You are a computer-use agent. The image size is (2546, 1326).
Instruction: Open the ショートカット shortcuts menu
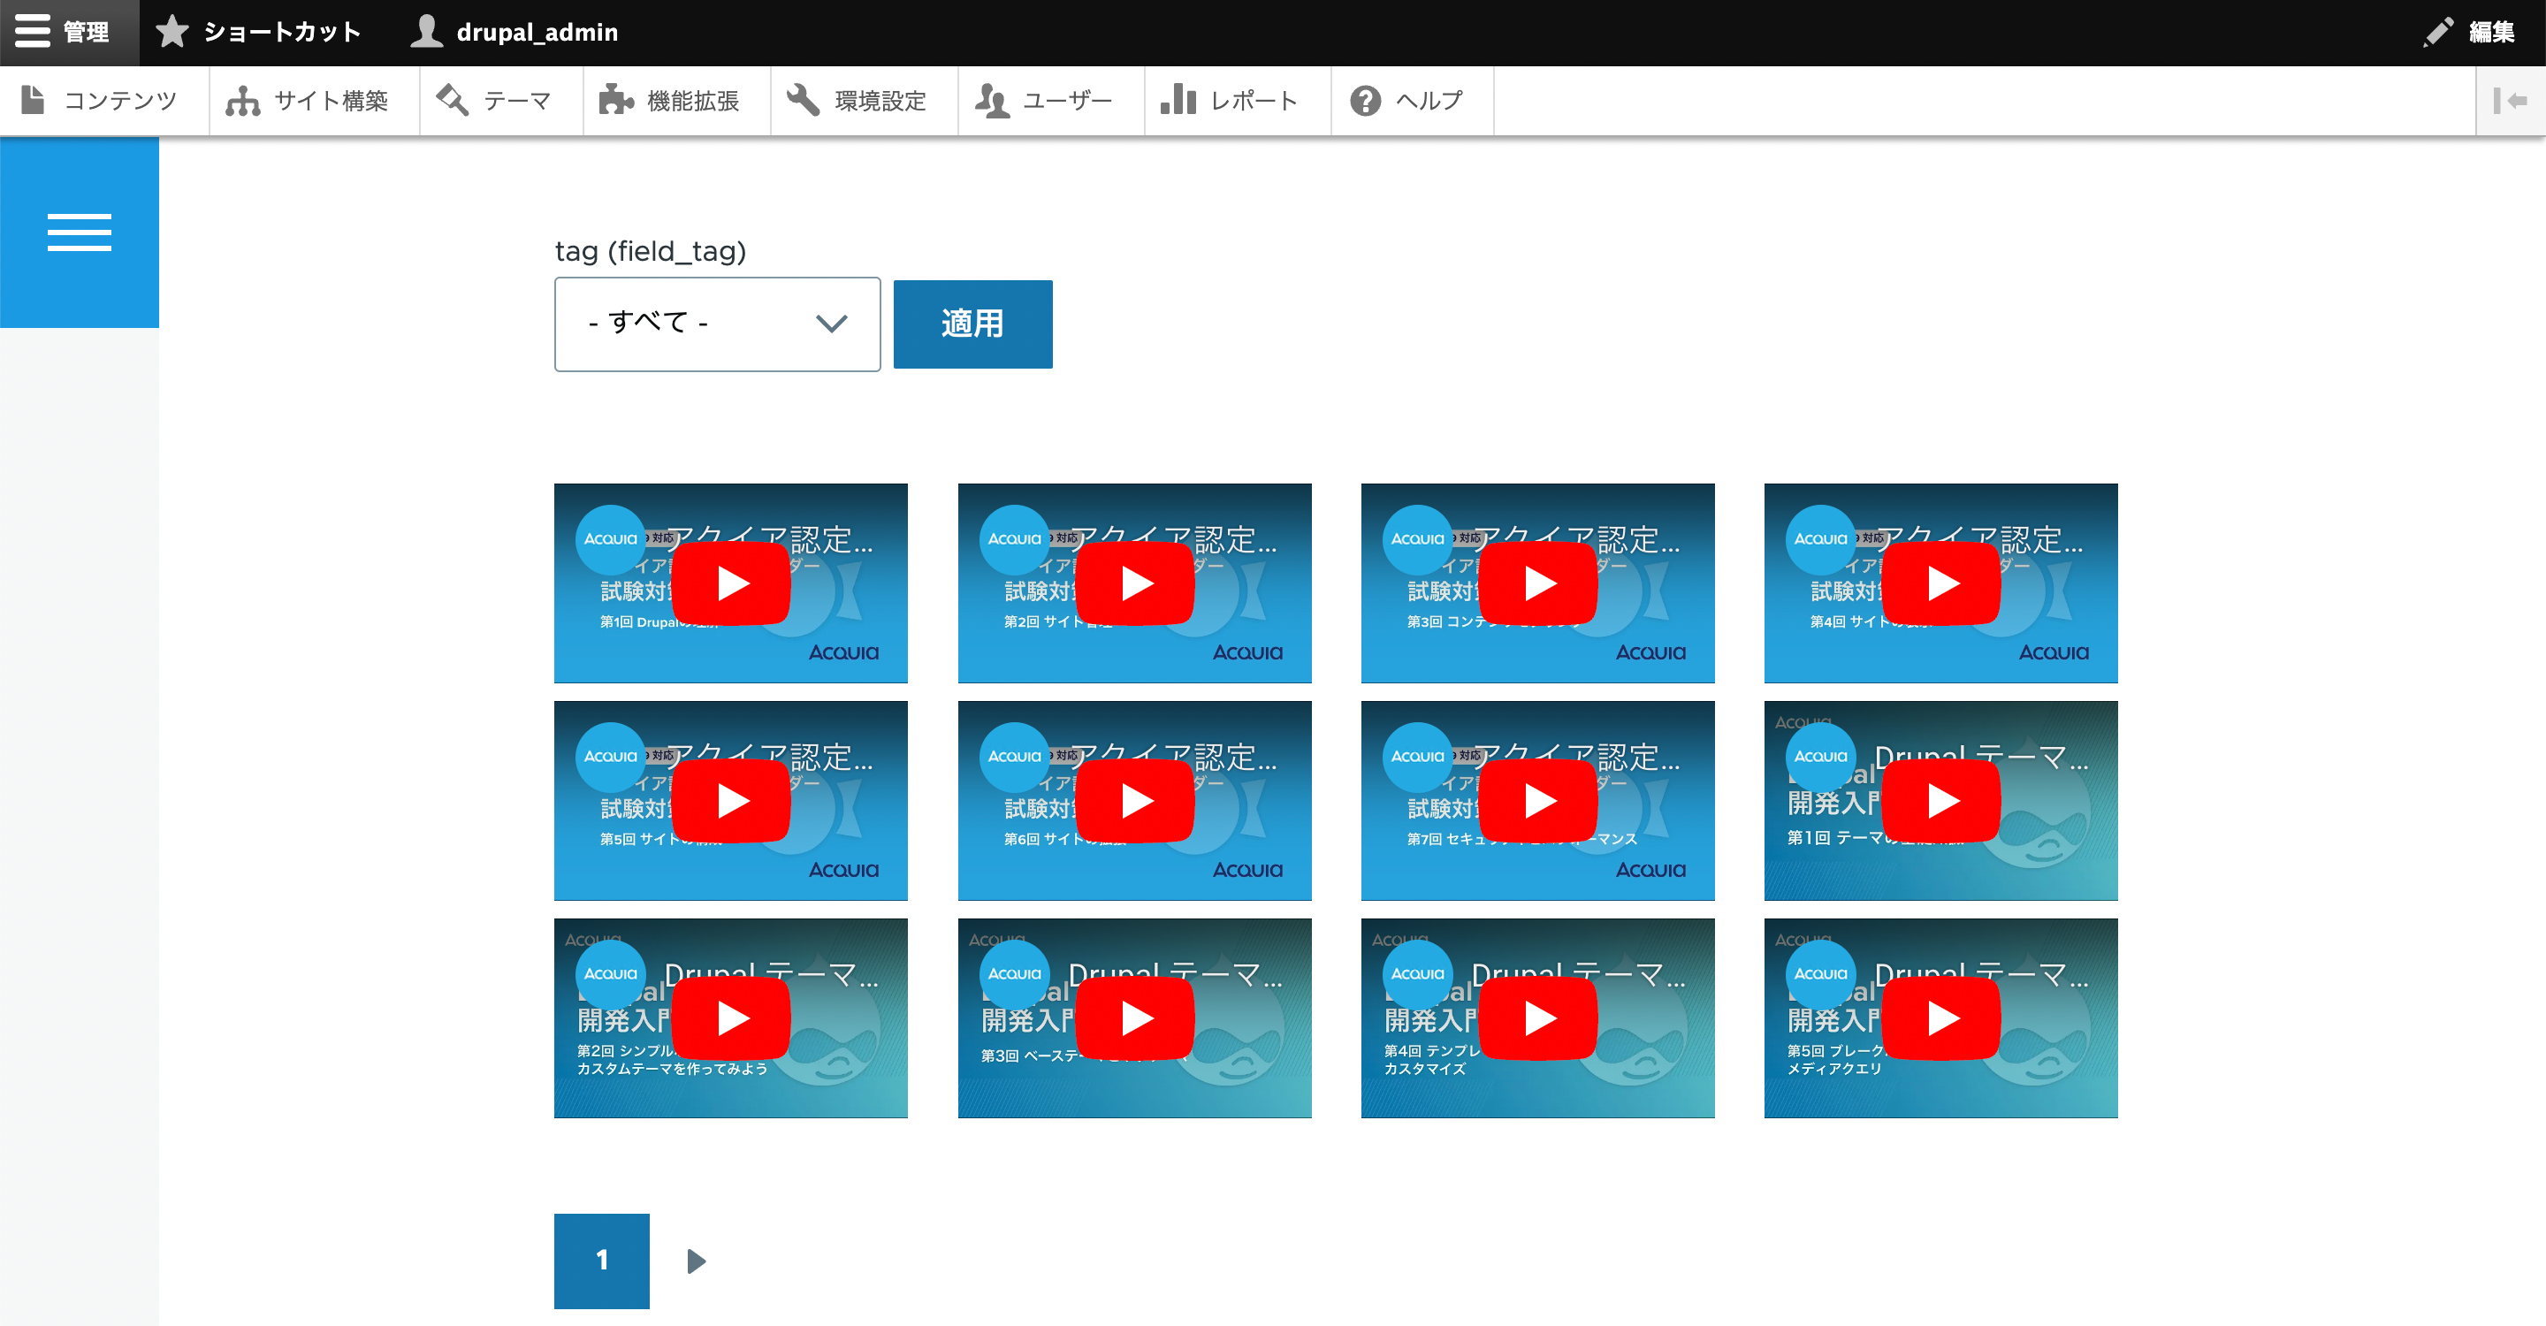[259, 32]
